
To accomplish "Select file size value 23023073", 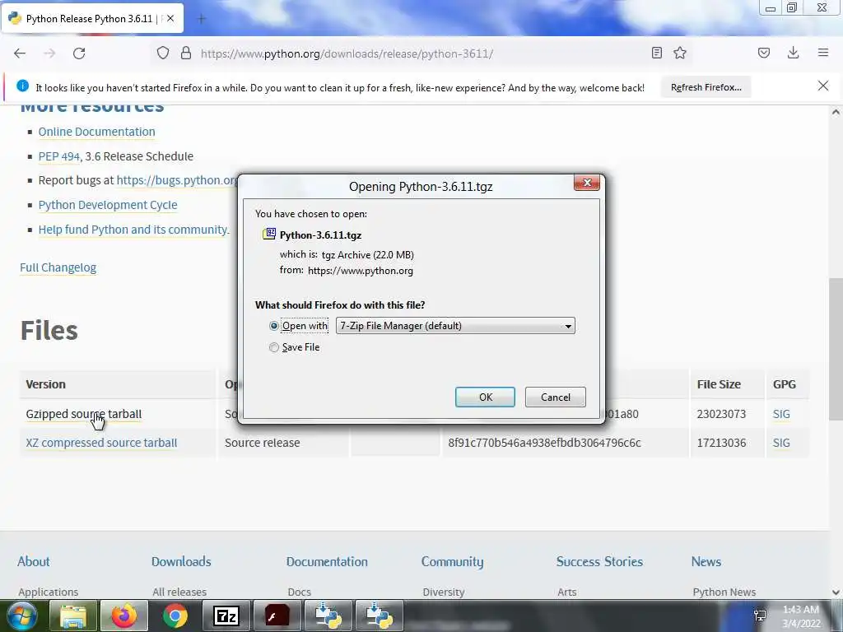I will pyautogui.click(x=721, y=415).
